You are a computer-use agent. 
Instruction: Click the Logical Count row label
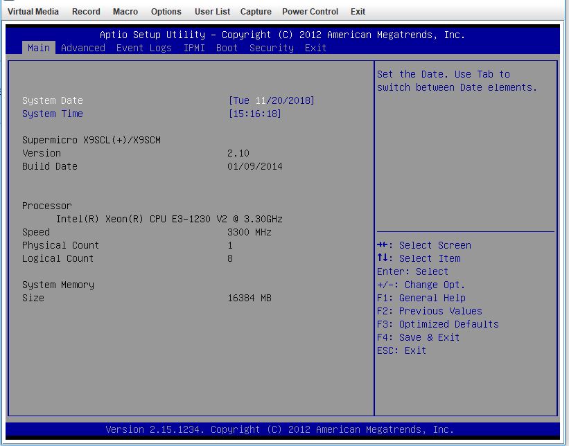click(58, 258)
